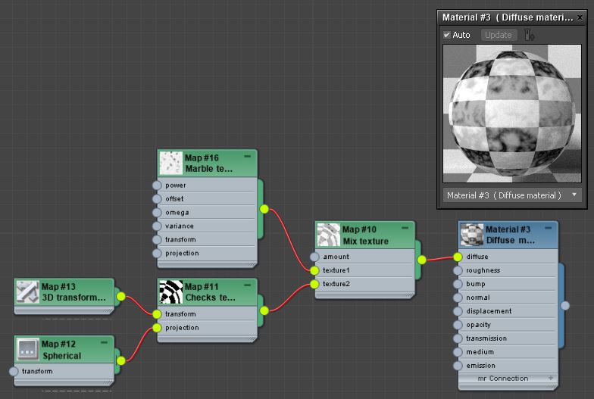
Task: Click the Diffuse material node thumbnail
Action: (472, 235)
